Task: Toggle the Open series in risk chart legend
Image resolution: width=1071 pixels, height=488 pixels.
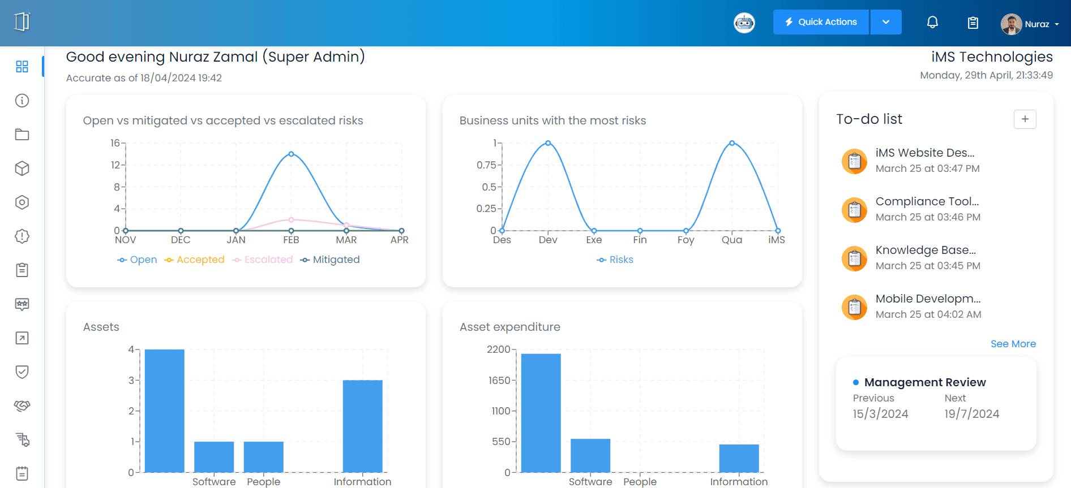Action: [137, 260]
